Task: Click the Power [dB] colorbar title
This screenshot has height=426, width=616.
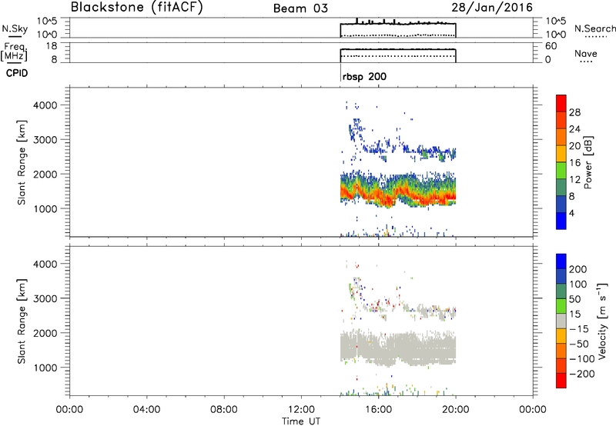Action: [588, 162]
